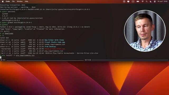
Task: Open the Apple menu
Action: point(3,1)
